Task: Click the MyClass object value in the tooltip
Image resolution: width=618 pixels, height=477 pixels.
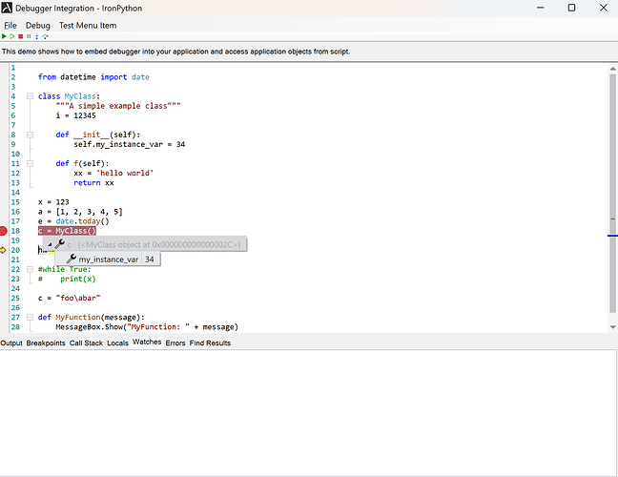Action: click(159, 245)
